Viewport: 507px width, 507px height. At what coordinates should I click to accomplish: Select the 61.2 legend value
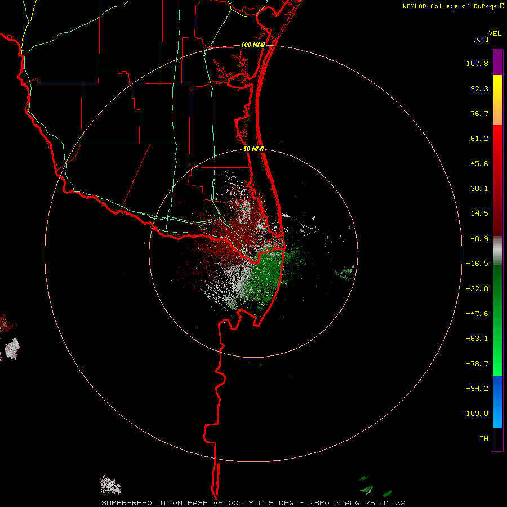(479, 139)
